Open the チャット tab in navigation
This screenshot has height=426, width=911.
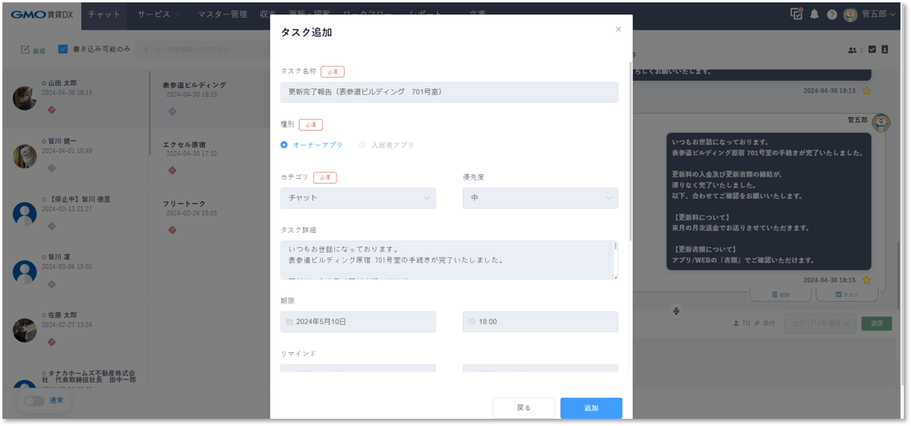coord(104,14)
